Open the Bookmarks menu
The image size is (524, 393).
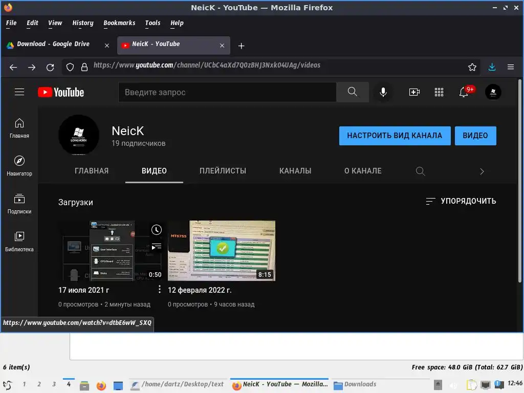119,23
